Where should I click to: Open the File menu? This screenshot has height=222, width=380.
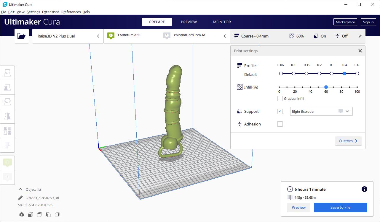pos(4,12)
